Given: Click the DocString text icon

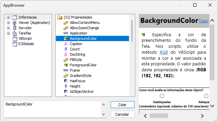Looking at the screenshot, I should point(65,54).
